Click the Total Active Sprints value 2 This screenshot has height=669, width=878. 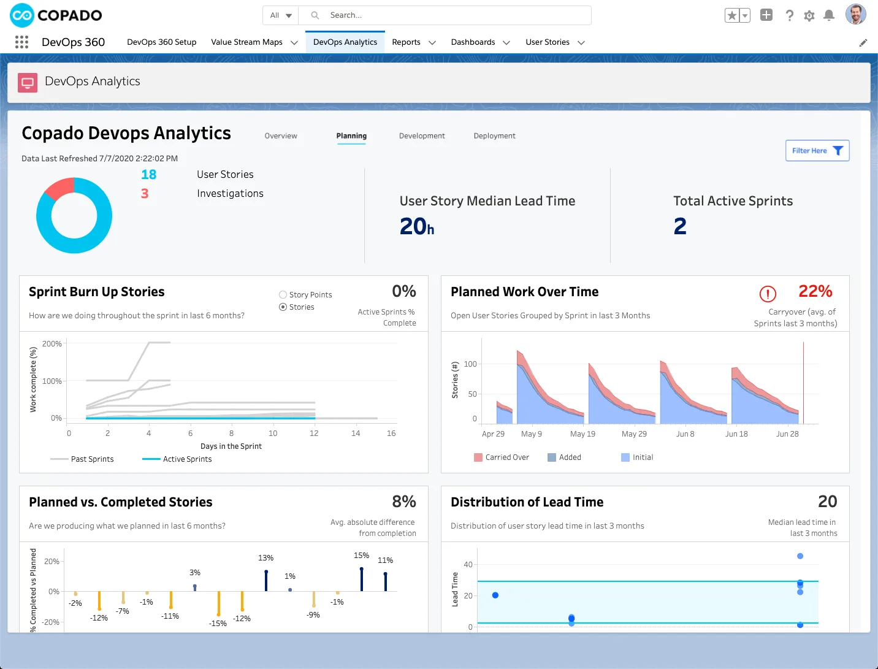tap(680, 227)
